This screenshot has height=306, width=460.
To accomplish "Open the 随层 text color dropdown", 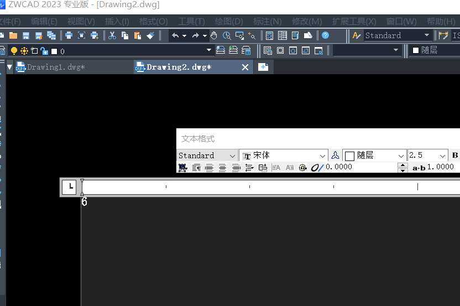I will pyautogui.click(x=401, y=155).
